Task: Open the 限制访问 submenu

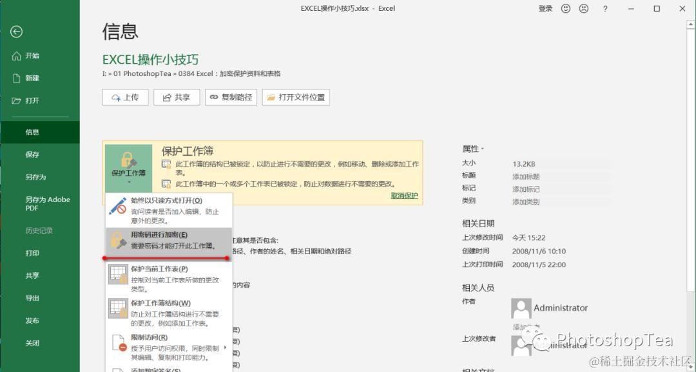Action: [169, 347]
